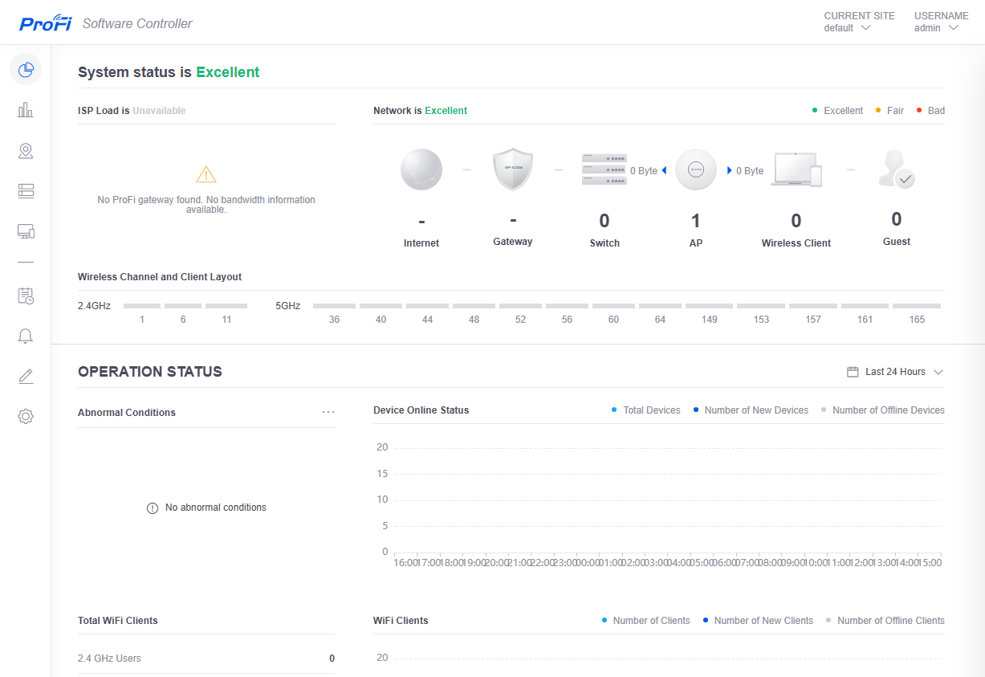The width and height of the screenshot is (985, 677).
Task: Open the dashboard pie chart sidebar icon
Action: (26, 70)
